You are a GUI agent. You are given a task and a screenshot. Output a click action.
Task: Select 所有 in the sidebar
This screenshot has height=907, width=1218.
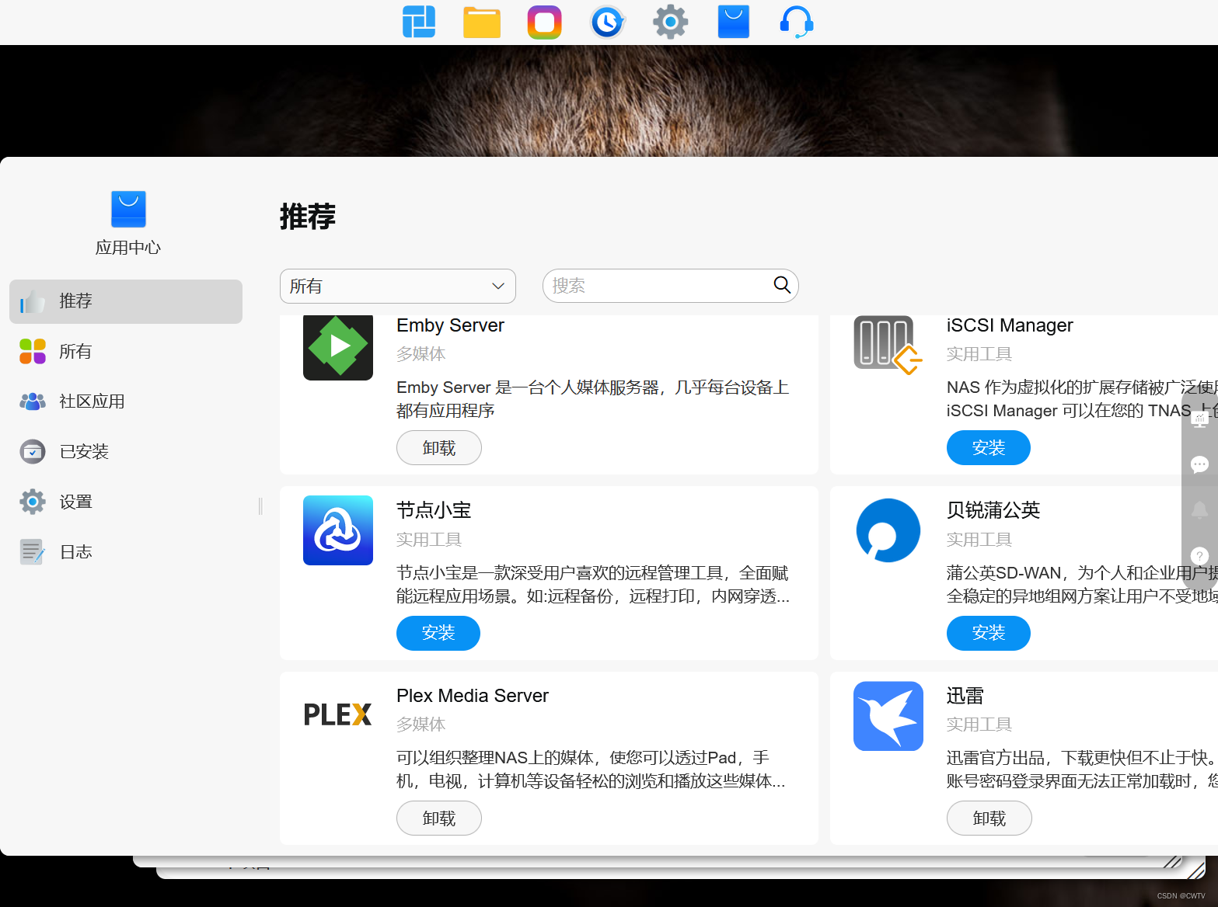(126, 352)
